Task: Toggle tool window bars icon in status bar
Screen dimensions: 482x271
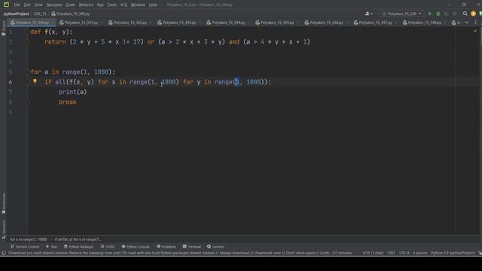Action: click(x=3, y=253)
